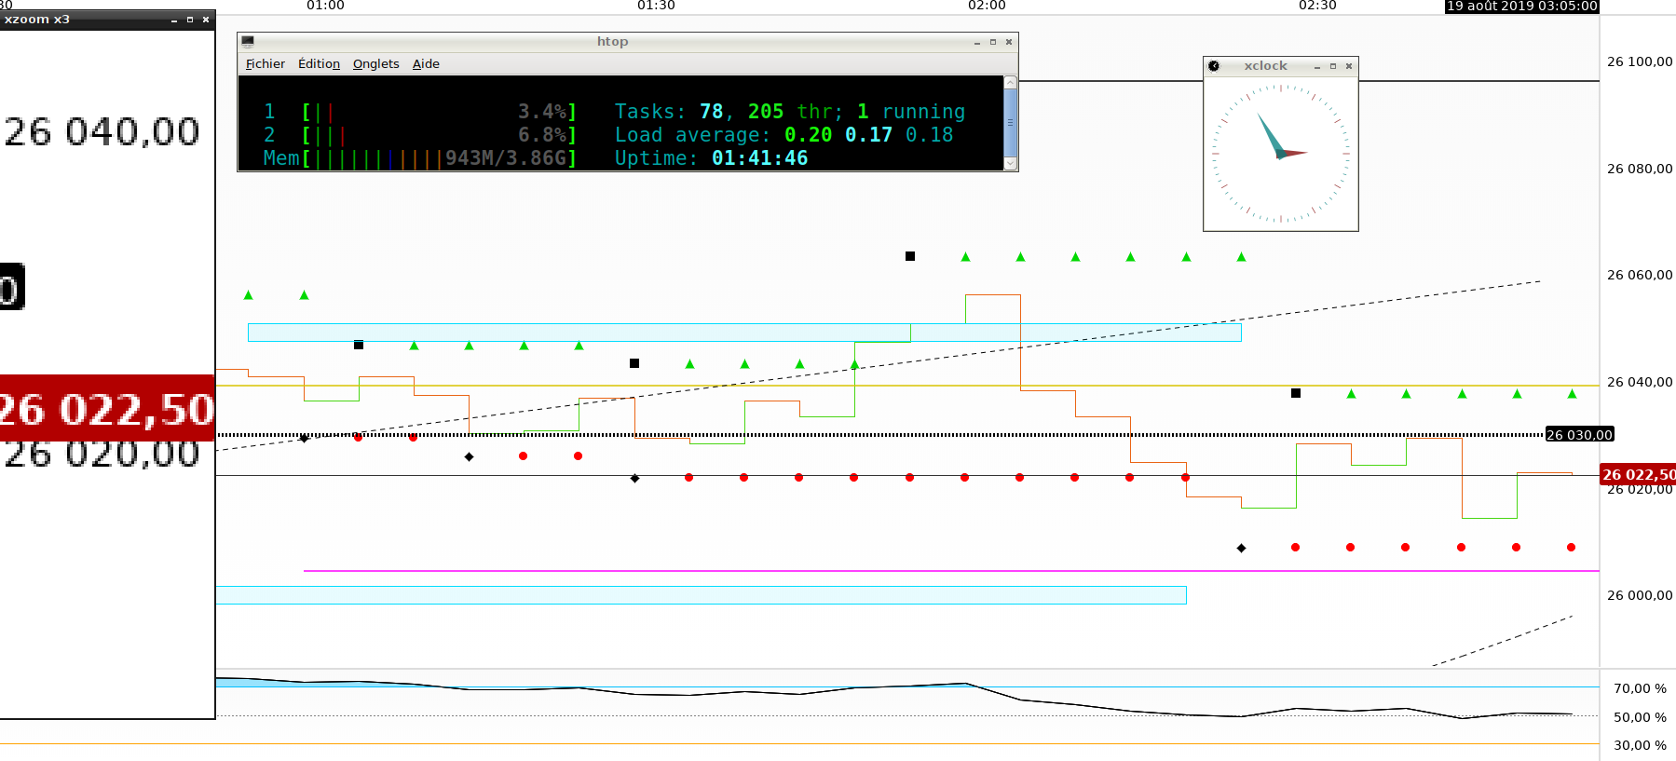This screenshot has height=761, width=1676.
Task: Maximize the xzoom x3 window
Action: coord(190,20)
